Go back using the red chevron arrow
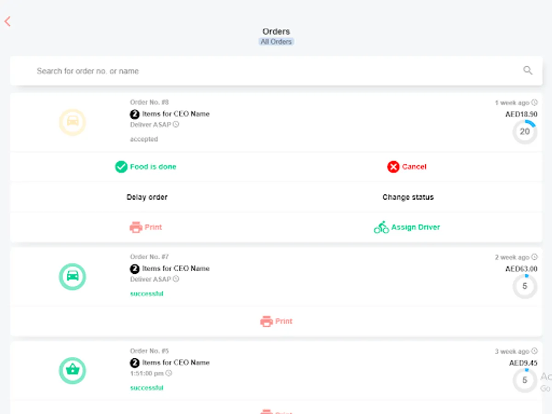Image resolution: width=552 pixels, height=414 pixels. coord(7,21)
